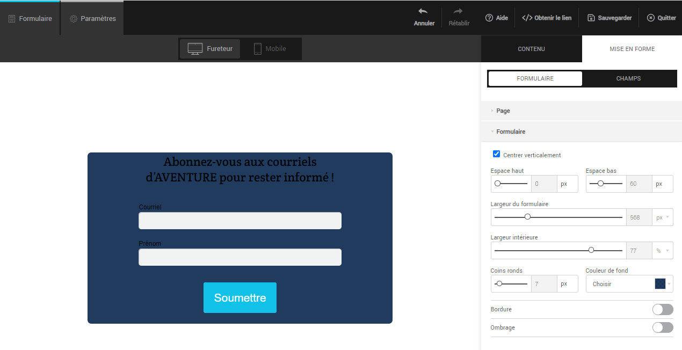Click the Rétablir redo arrow icon
The width and height of the screenshot is (682, 350).
coord(458,12)
